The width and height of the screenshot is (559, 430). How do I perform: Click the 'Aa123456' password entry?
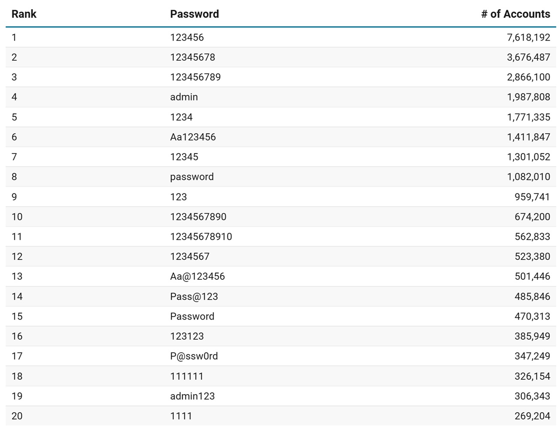(x=193, y=137)
